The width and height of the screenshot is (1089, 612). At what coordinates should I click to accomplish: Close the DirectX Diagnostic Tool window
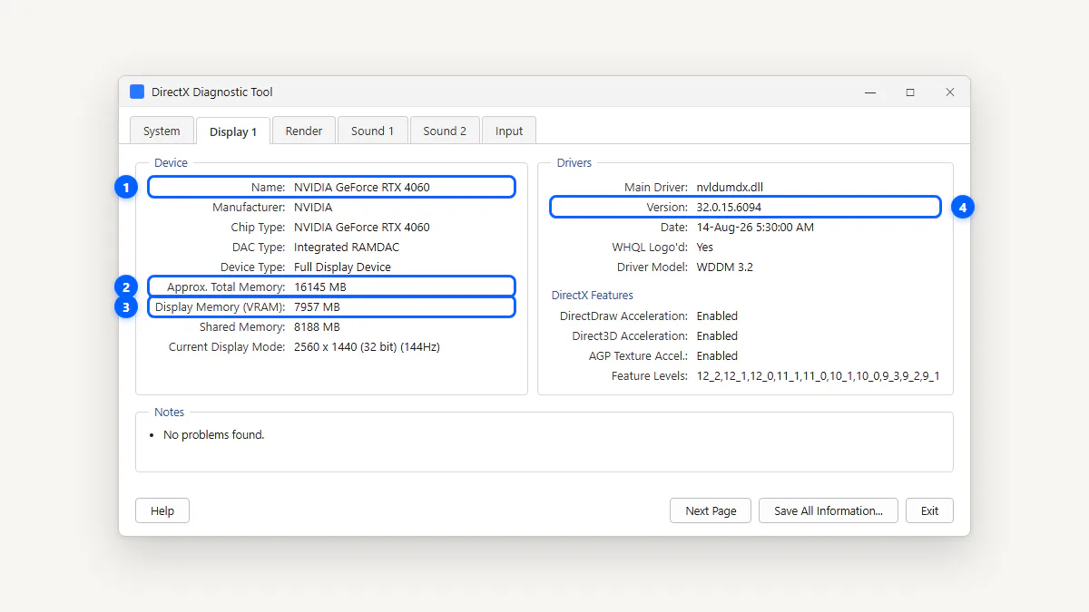(950, 92)
